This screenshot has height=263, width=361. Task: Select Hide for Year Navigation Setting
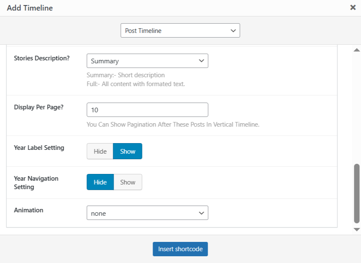[100, 182]
